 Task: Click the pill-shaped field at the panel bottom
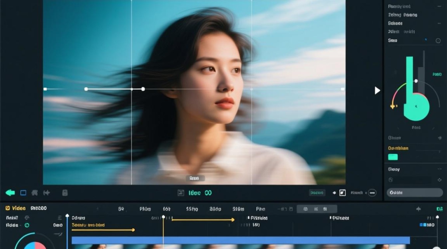click(415, 193)
